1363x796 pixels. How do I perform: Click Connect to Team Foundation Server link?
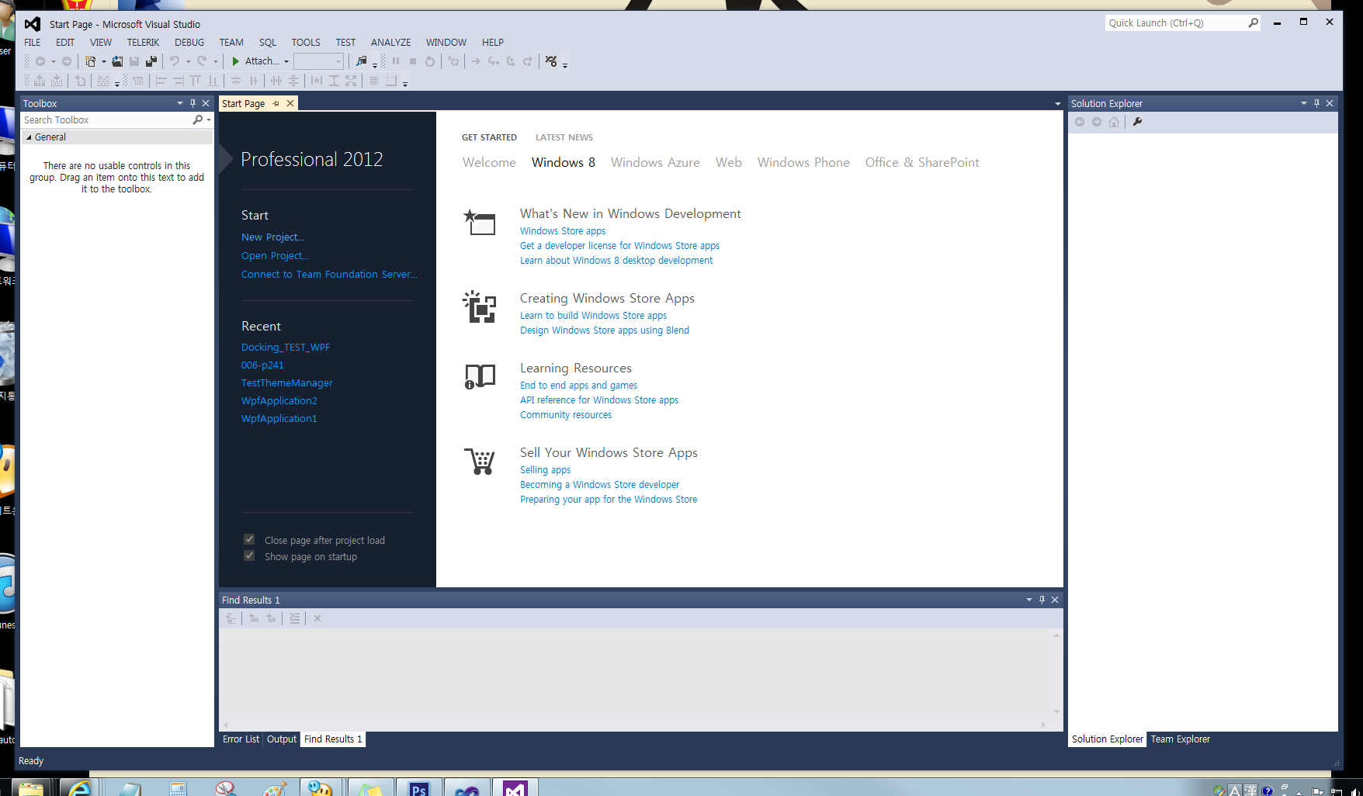[329, 275]
